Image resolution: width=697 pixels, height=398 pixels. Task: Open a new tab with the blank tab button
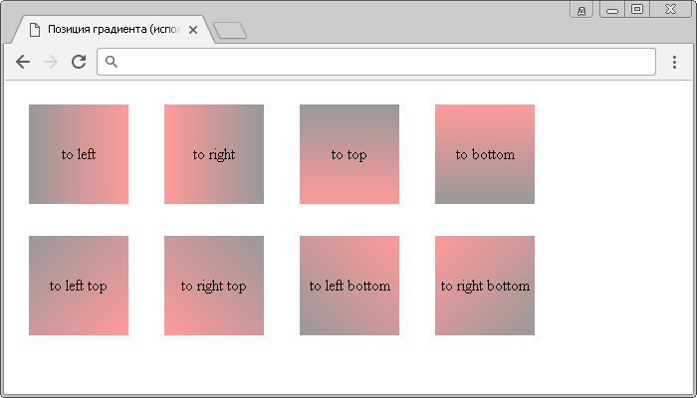click(230, 30)
